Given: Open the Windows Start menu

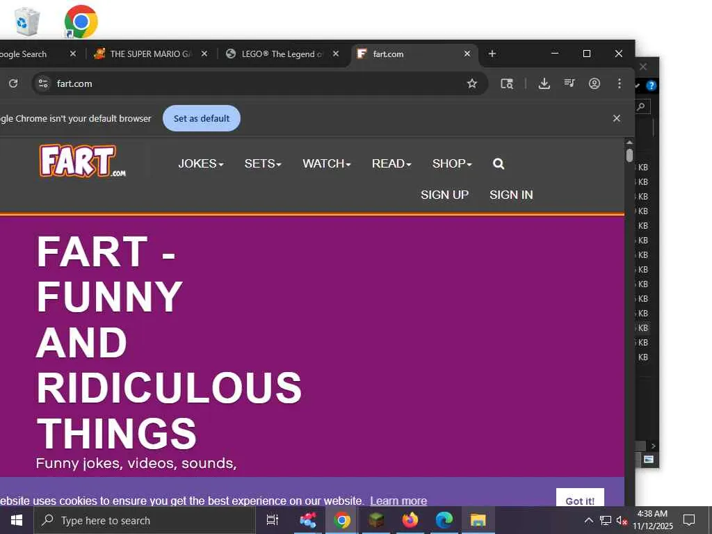Looking at the screenshot, I should pos(17,520).
